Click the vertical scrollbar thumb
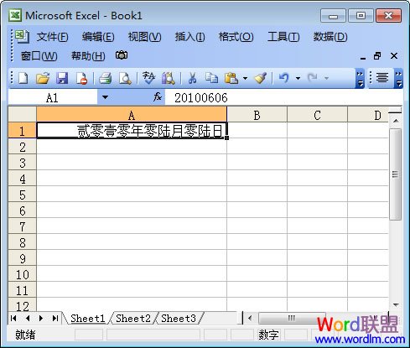Image resolution: width=410 pixels, height=348 pixels. point(395,174)
